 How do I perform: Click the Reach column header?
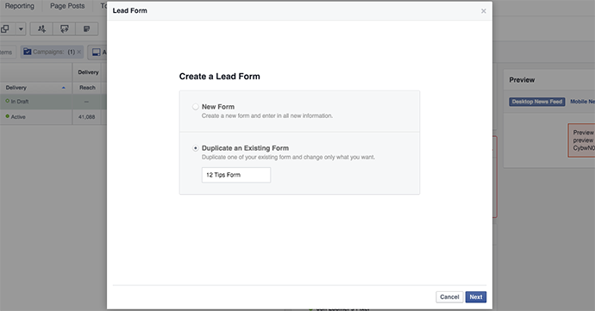(87, 88)
